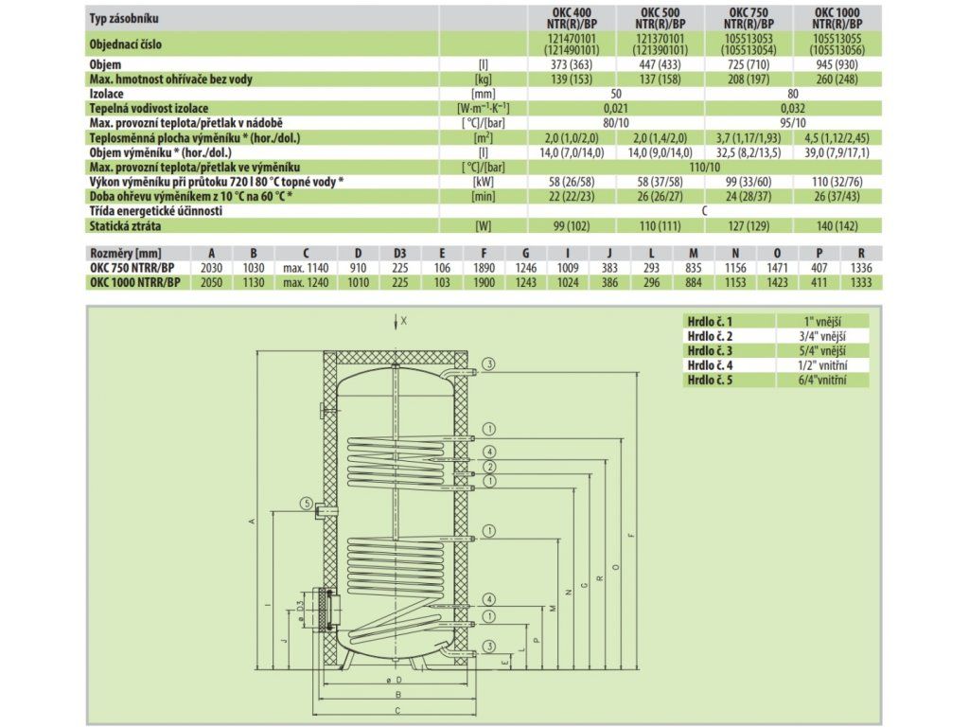Click 'Výkon výměníku při průtoku' row label

[217, 182]
